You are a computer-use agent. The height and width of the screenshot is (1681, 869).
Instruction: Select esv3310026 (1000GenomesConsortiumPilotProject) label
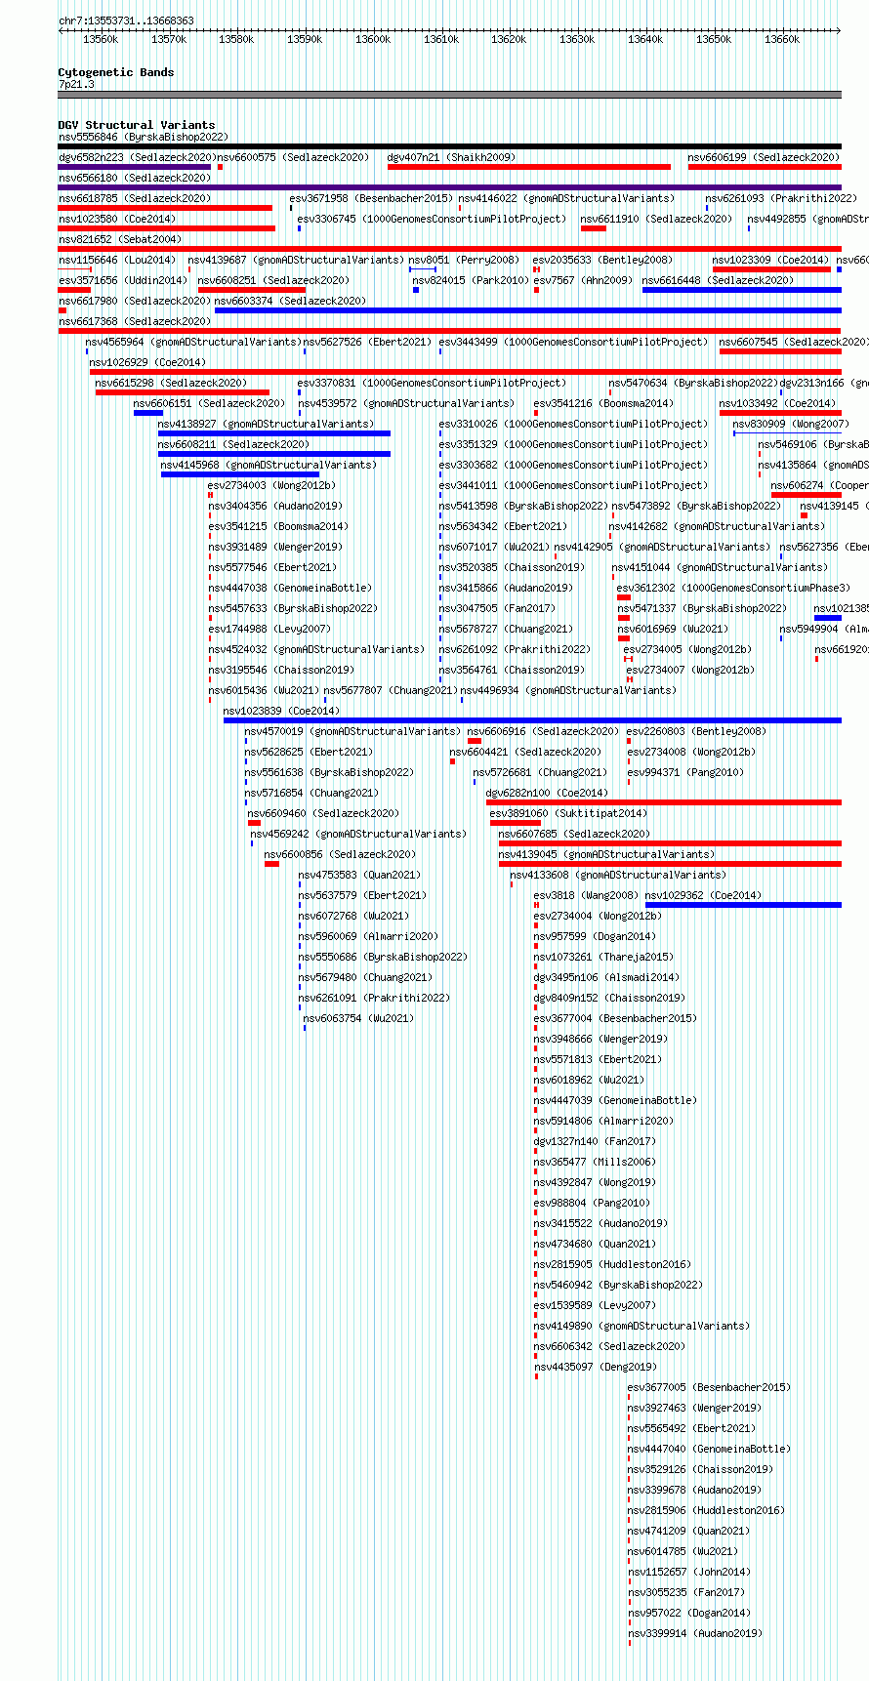coord(573,424)
